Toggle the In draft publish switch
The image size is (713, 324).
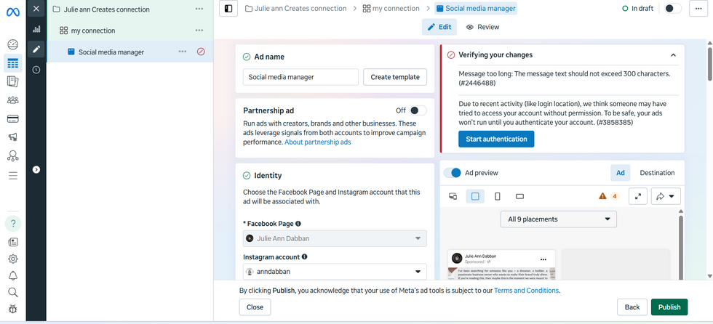pyautogui.click(x=673, y=8)
